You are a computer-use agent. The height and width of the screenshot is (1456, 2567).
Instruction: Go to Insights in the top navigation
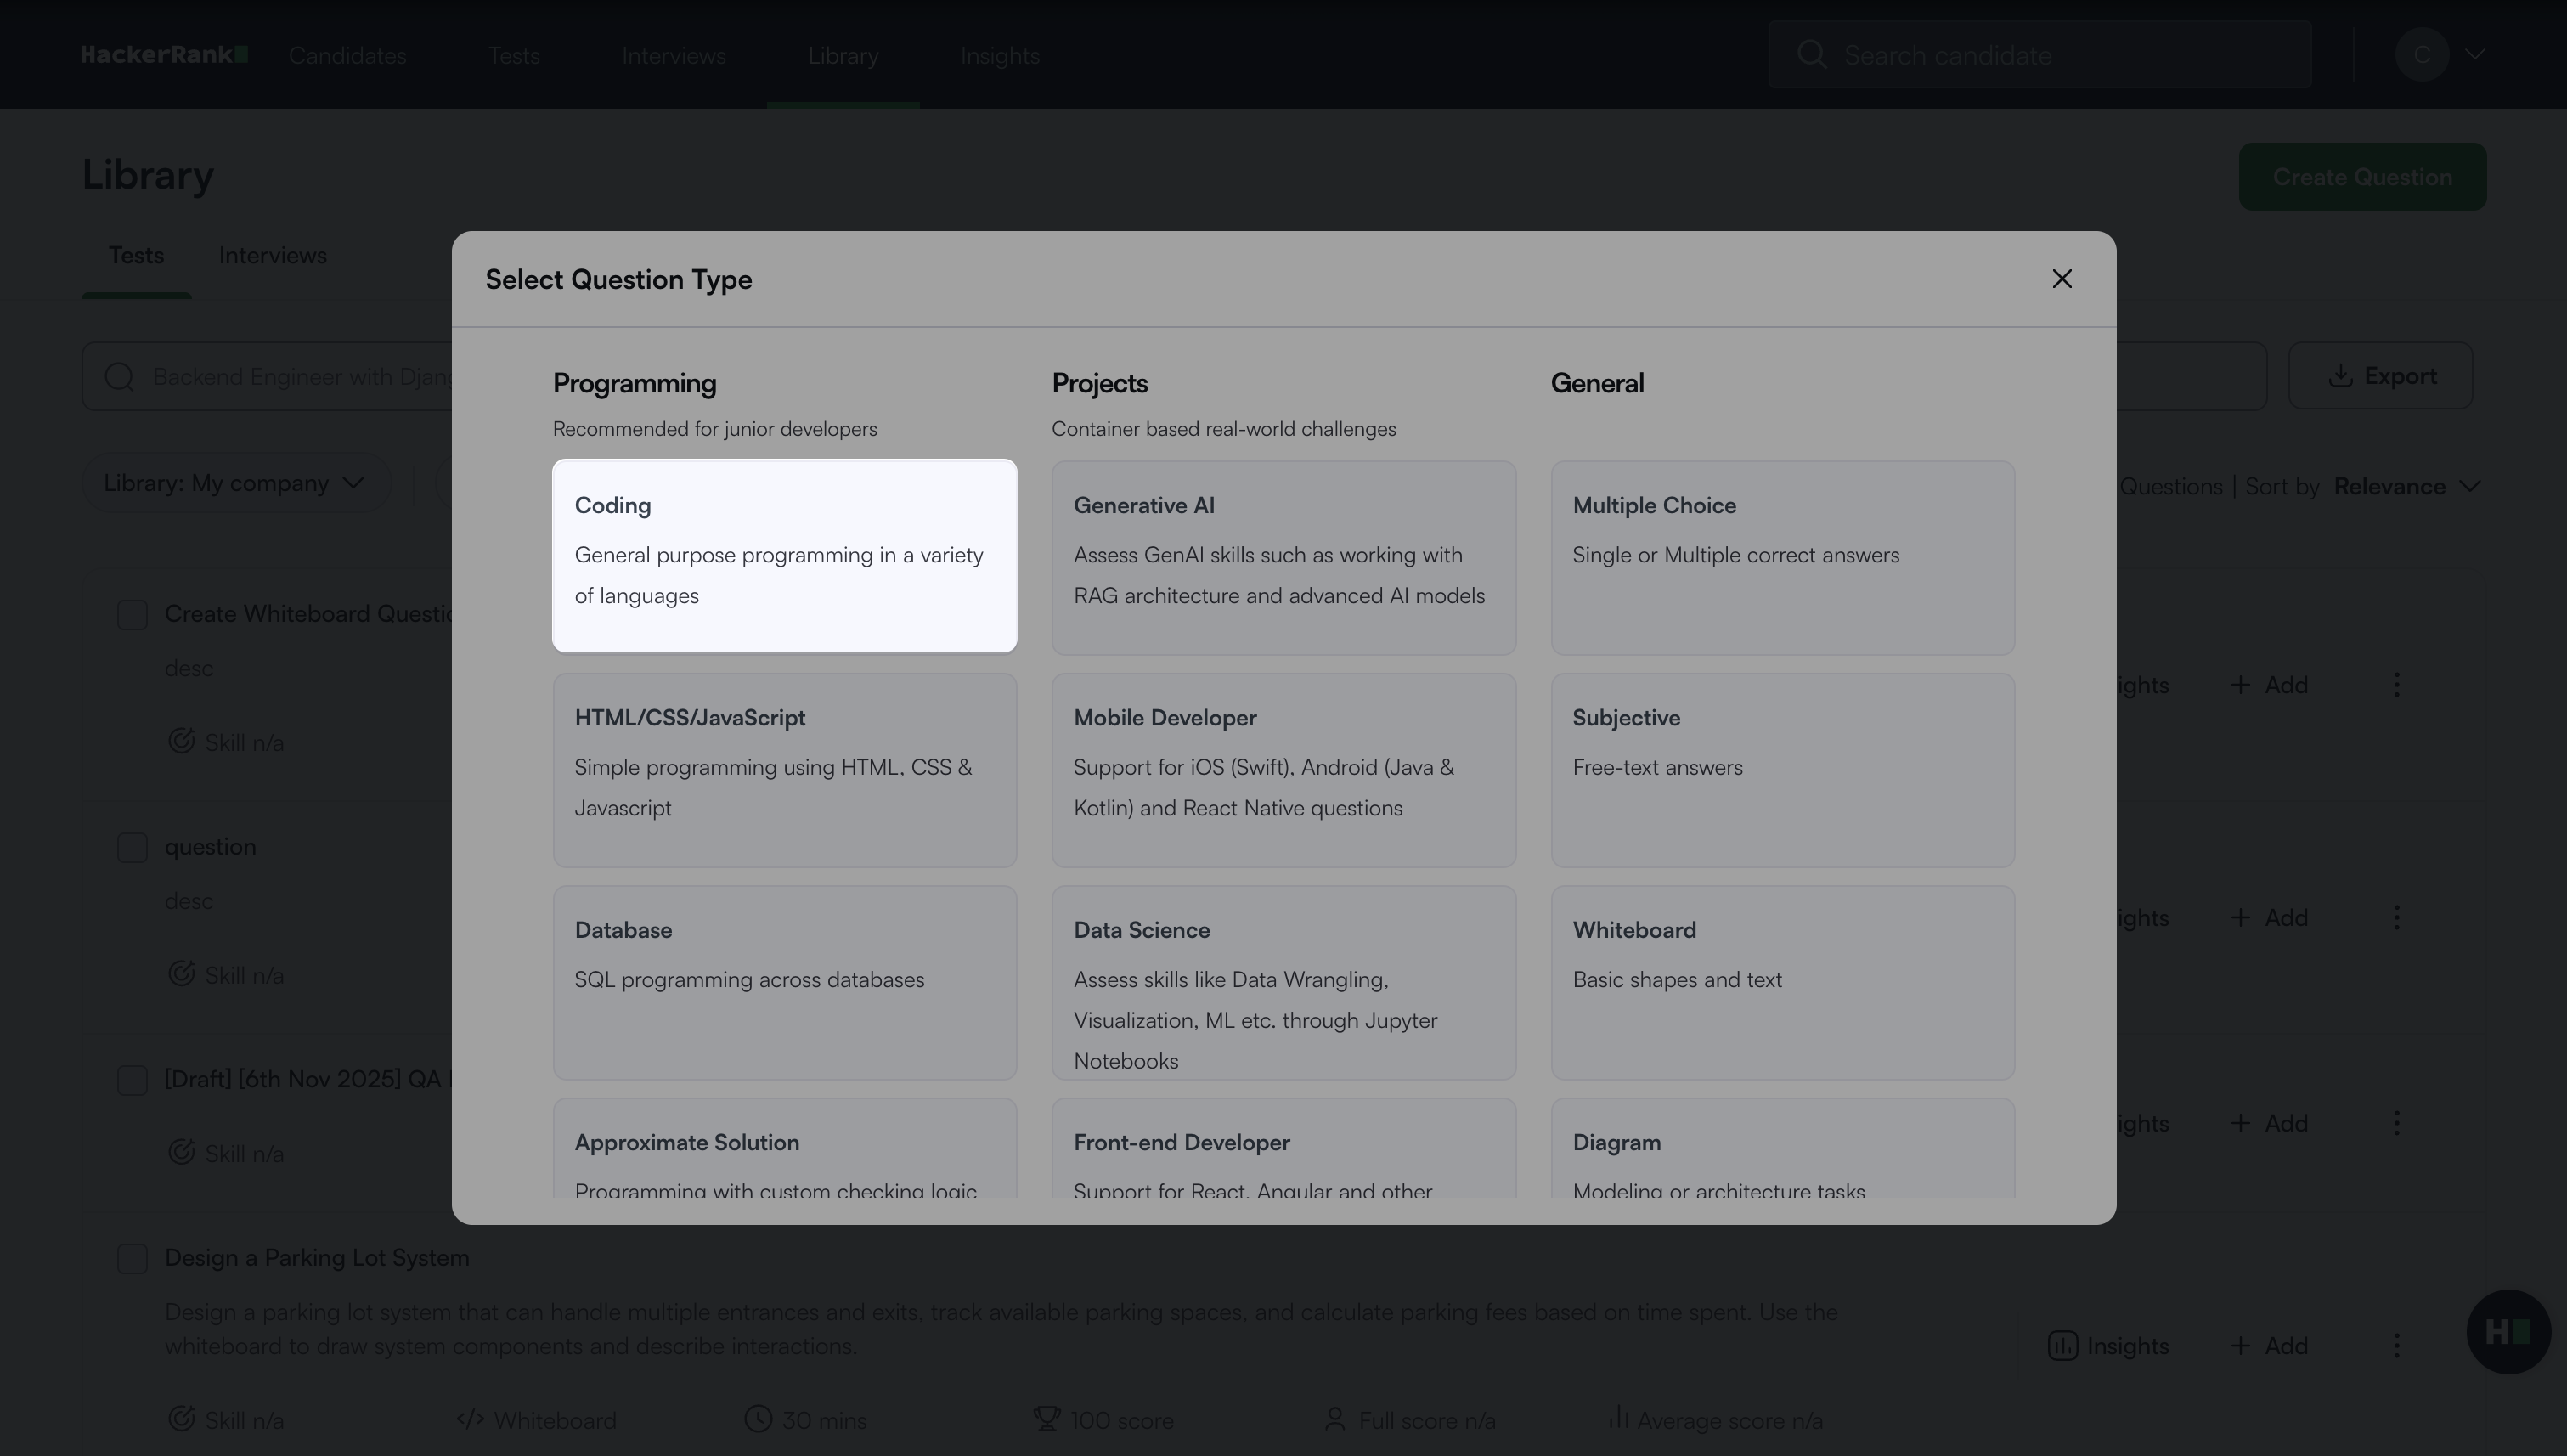(999, 56)
